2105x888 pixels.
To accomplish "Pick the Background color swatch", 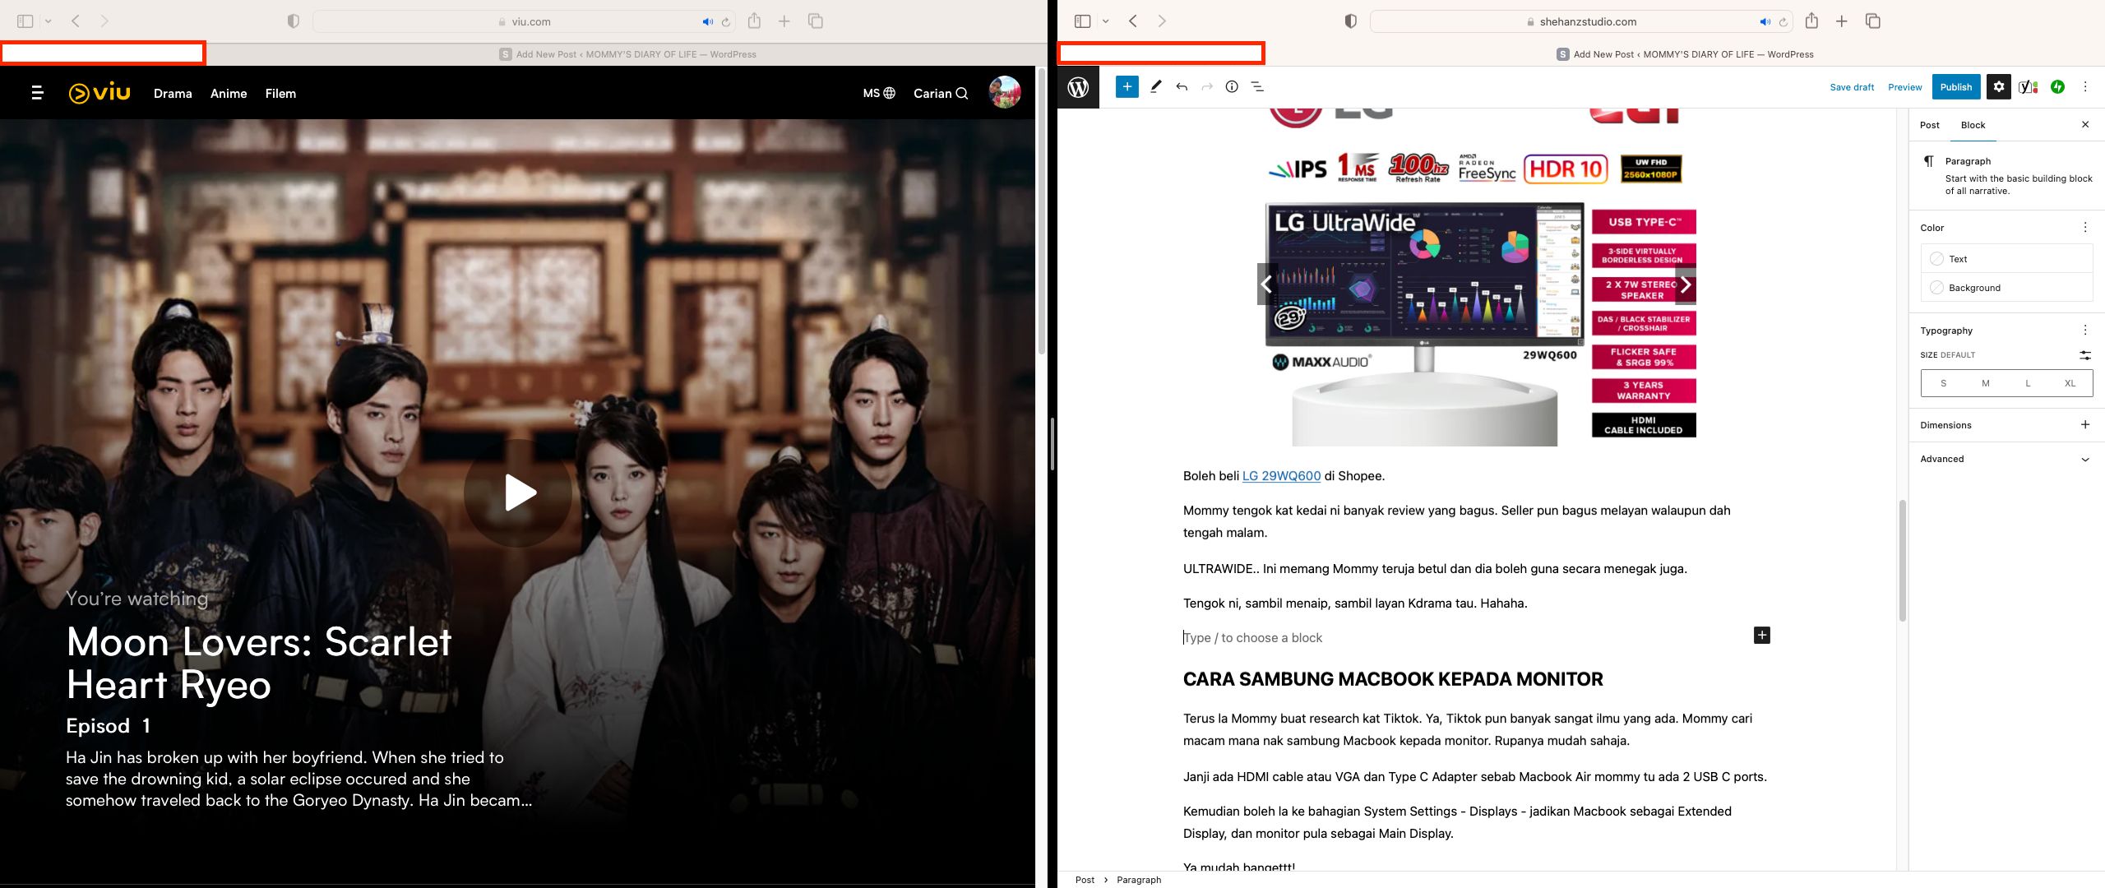I will [2007, 288].
